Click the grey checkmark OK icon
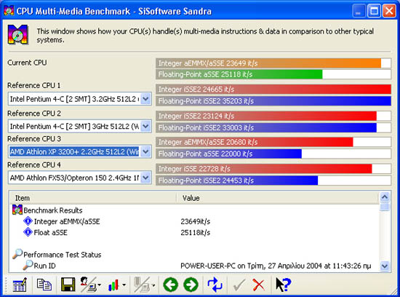Screen dimensions: 400x297 [239, 285]
